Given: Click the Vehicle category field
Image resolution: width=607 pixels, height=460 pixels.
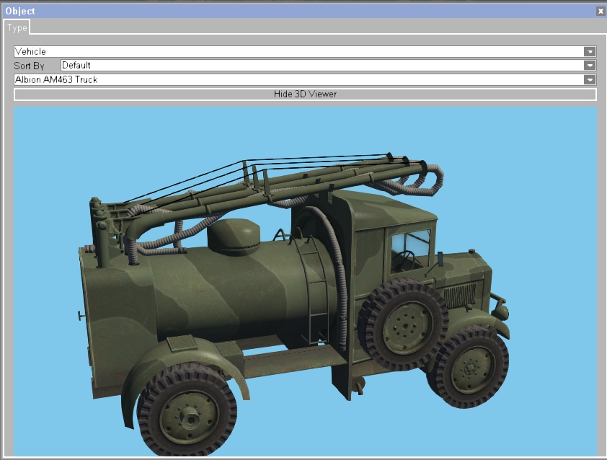Looking at the screenshot, I should (x=305, y=51).
